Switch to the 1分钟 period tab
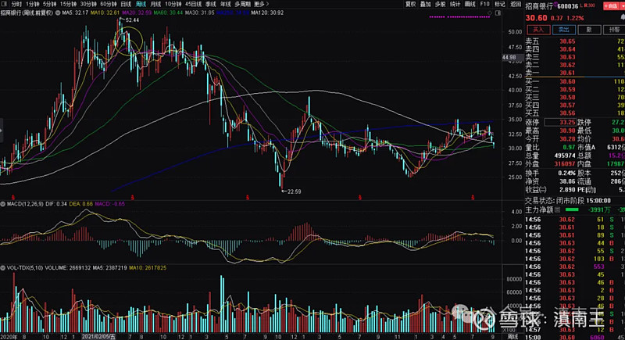Screen dimensions: 625x340 (x=33, y=4)
